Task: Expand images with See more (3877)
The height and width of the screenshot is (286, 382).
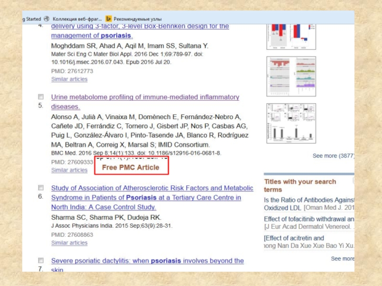Action: tap(333, 156)
